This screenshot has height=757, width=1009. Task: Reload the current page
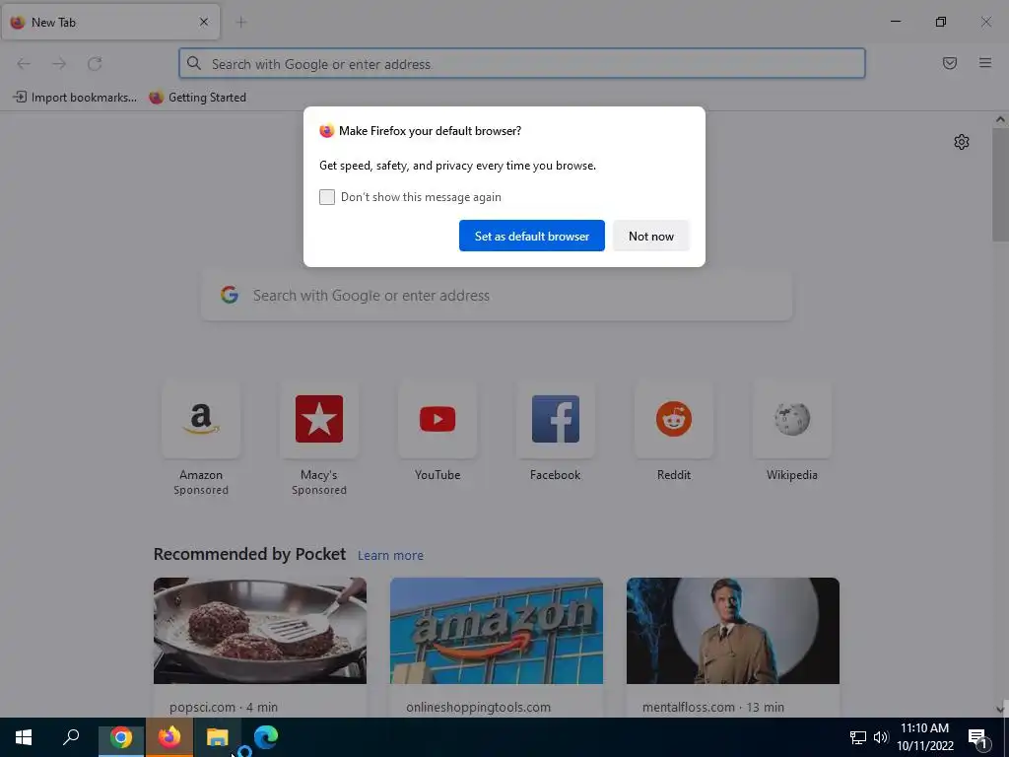pos(95,63)
